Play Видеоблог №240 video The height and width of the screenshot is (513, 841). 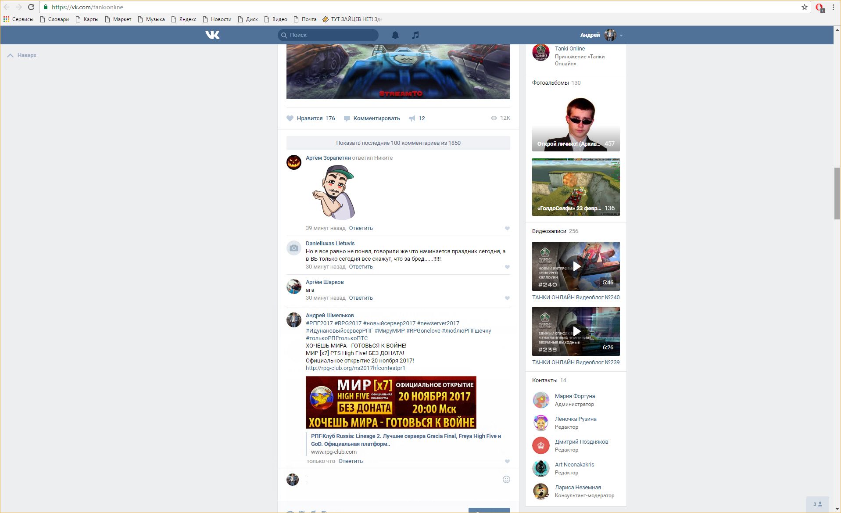[x=576, y=266]
